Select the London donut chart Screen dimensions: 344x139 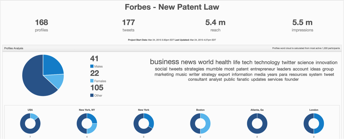314,123
